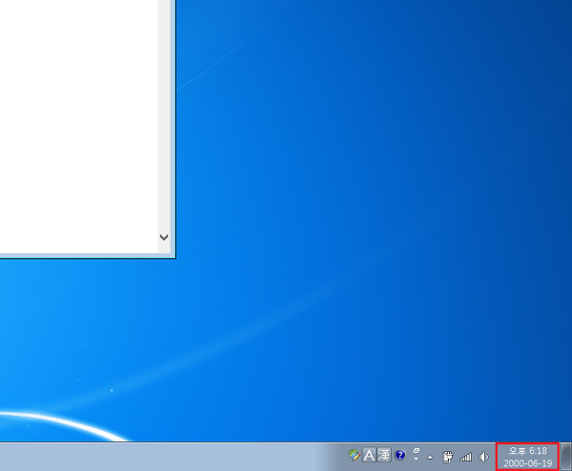Open IME help question mark icon
The width and height of the screenshot is (572, 471).
tap(400, 455)
